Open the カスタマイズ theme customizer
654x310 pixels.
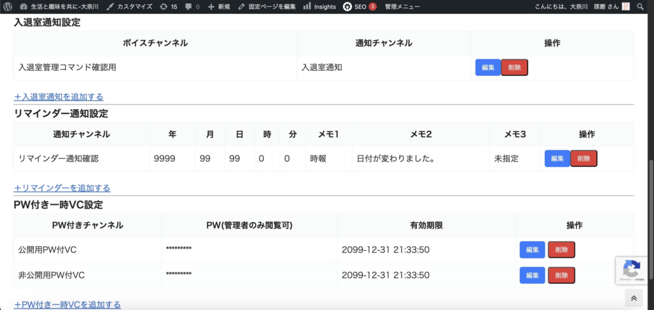(129, 6)
